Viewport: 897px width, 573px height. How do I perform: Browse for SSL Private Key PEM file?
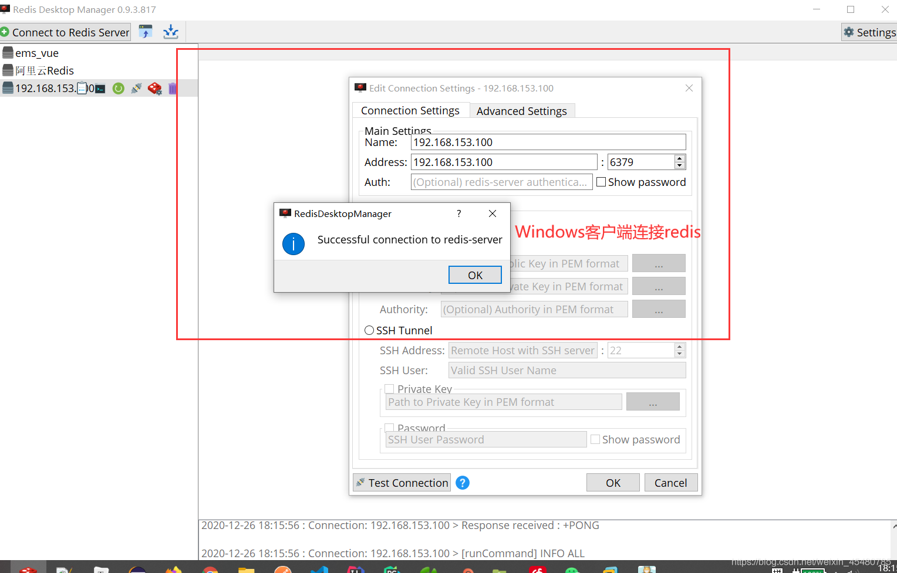pyautogui.click(x=659, y=286)
